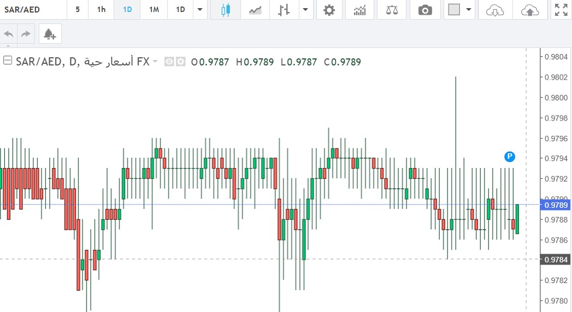572x312 pixels.
Task: Collapse the SAR/AED legend
Action: coord(7,61)
